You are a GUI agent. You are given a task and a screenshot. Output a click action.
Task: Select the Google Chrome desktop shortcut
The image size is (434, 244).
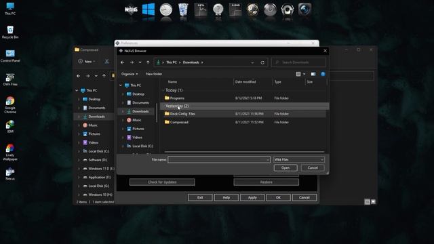[x=10, y=105]
